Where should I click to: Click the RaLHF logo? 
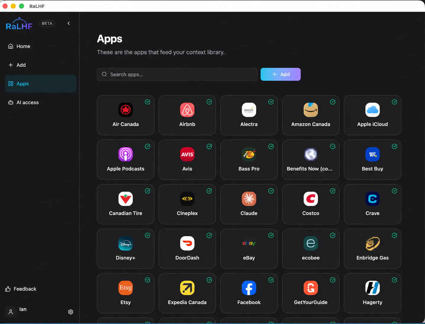[19, 24]
